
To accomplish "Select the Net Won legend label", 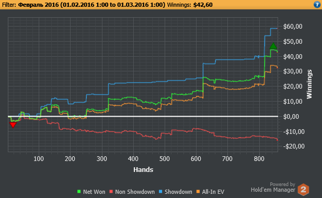I will click(x=94, y=192).
